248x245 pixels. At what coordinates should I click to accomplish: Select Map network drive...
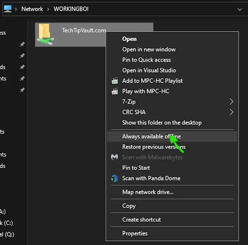tap(172, 192)
